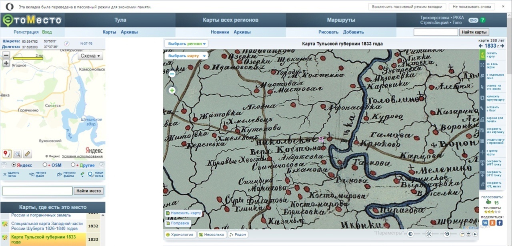Share via the Facebook icon
The width and height of the screenshot is (512, 246).
(x=500, y=222)
